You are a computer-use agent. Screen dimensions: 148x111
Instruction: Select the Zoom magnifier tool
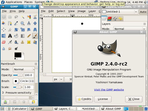coord(23,23)
